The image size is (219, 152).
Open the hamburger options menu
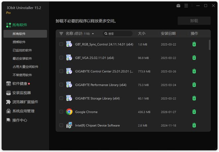point(186,6)
